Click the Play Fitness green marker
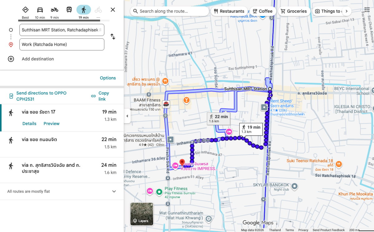 (159, 192)
